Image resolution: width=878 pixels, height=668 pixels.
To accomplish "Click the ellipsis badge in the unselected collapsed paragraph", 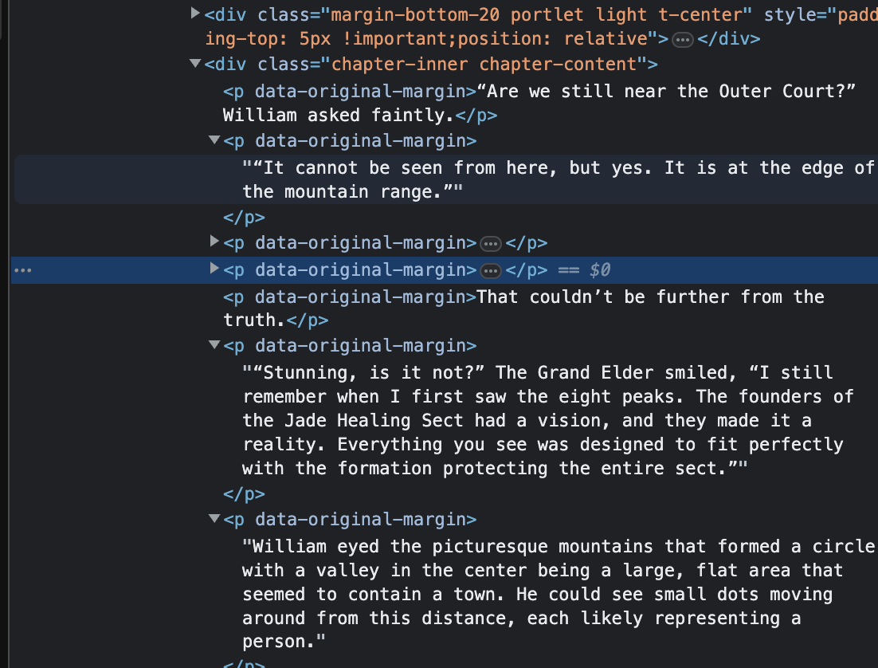I will click(491, 244).
